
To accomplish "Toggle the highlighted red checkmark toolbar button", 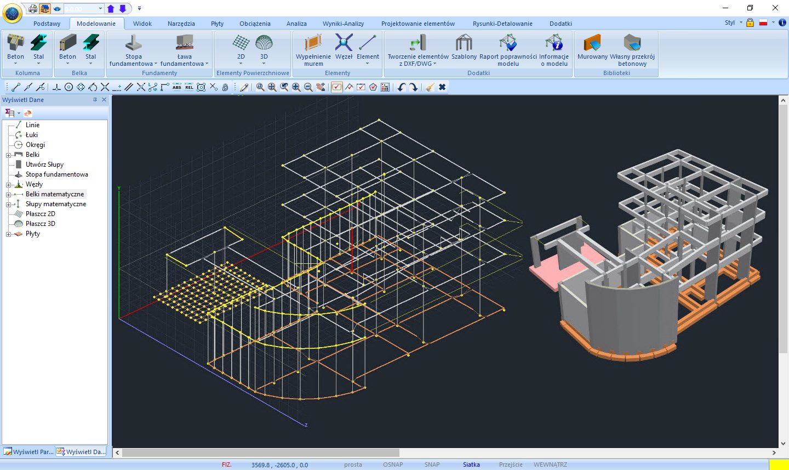I will [337, 87].
